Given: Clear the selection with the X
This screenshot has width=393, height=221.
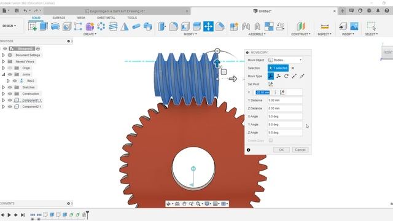Looking at the screenshot, I should pos(293,68).
